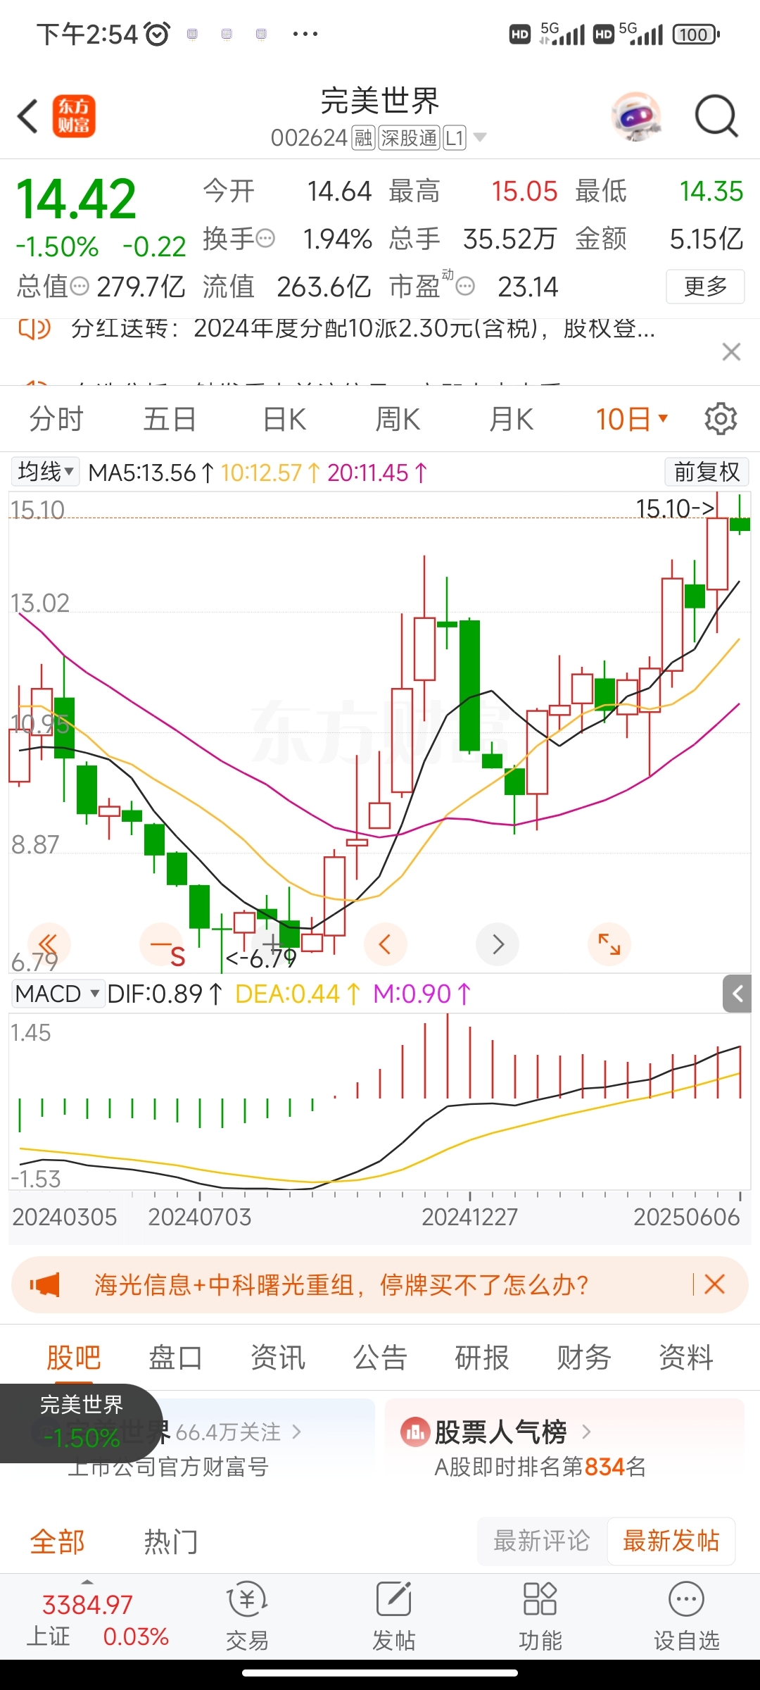This screenshot has width=760, height=1690.
Task: Open the Eastmoney logo icon
Action: (74, 116)
